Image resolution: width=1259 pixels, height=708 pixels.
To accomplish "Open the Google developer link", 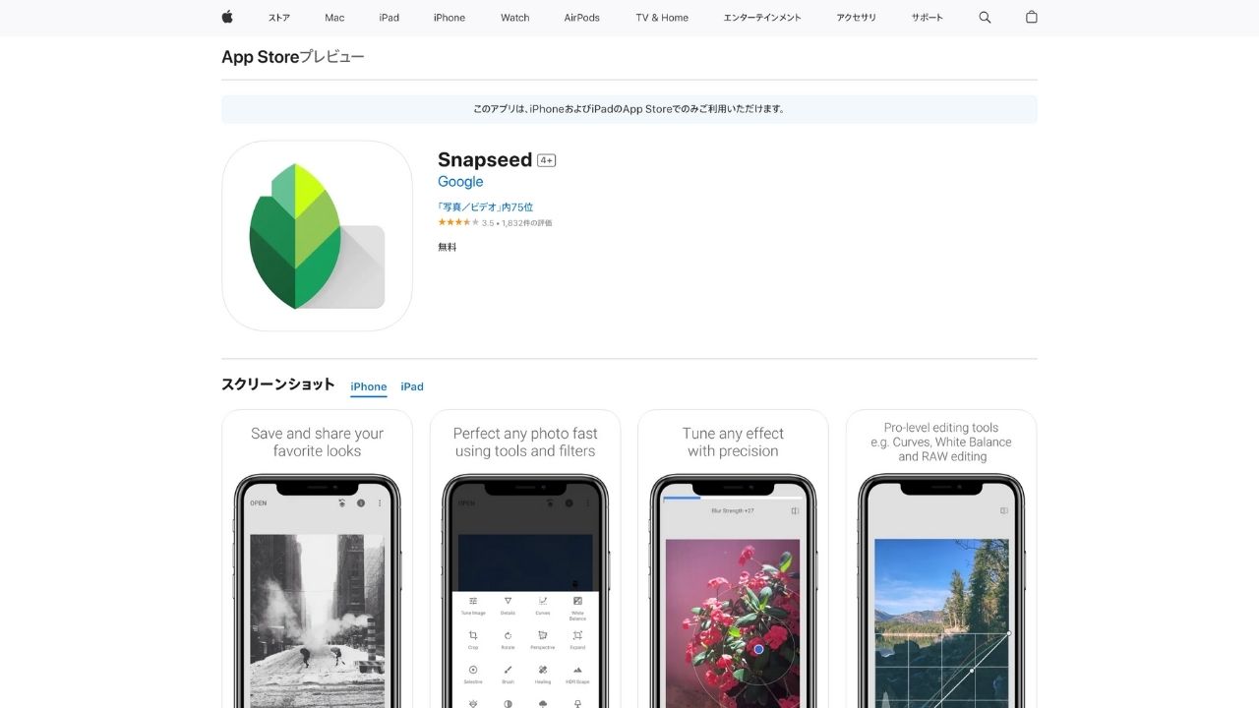I will pos(460,182).
